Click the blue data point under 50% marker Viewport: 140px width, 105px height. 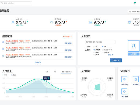pos(46,87)
